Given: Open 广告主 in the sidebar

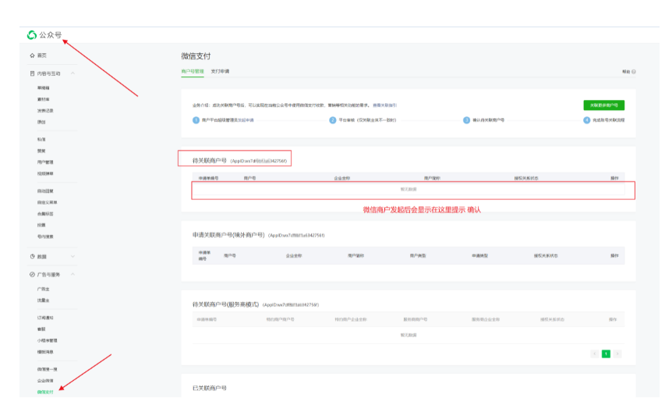Looking at the screenshot, I should 43,289.
